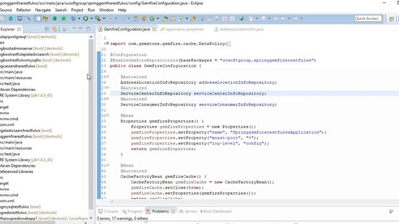Click the green Stop square toolbar icon
The image size is (399, 224).
click(x=64, y=19)
